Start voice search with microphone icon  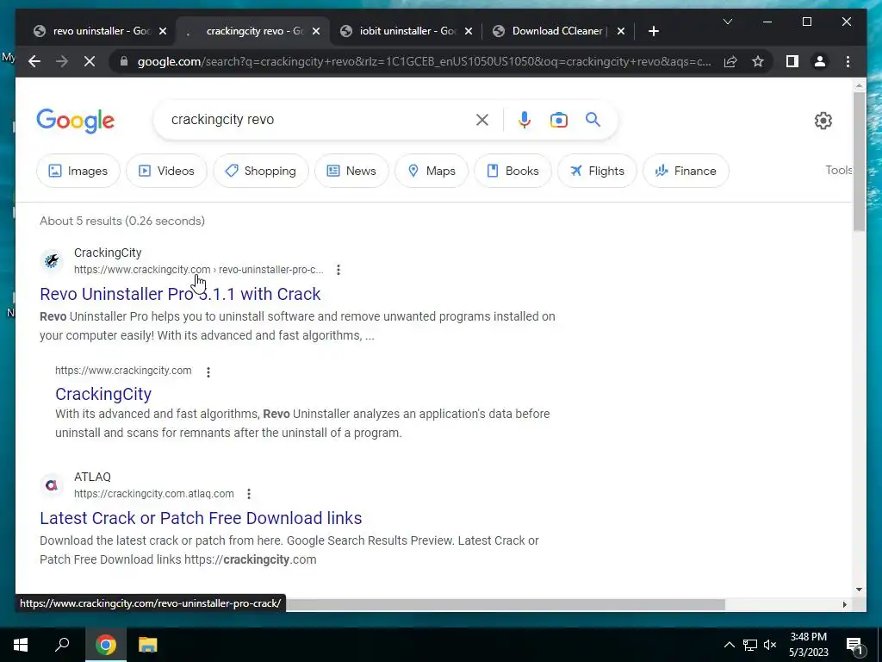coord(525,119)
